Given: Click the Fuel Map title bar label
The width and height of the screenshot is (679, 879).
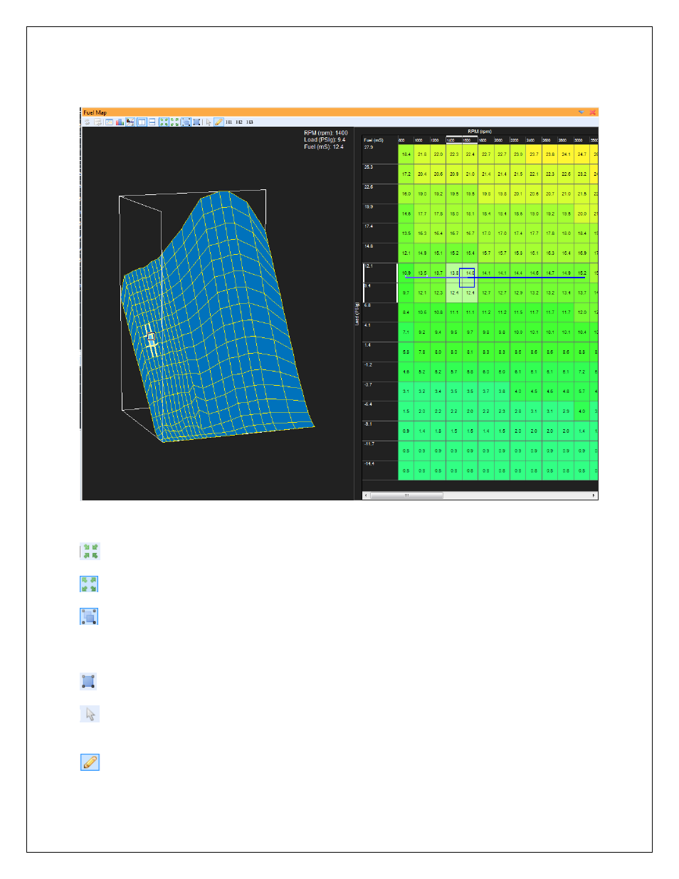Looking at the screenshot, I should click(95, 112).
